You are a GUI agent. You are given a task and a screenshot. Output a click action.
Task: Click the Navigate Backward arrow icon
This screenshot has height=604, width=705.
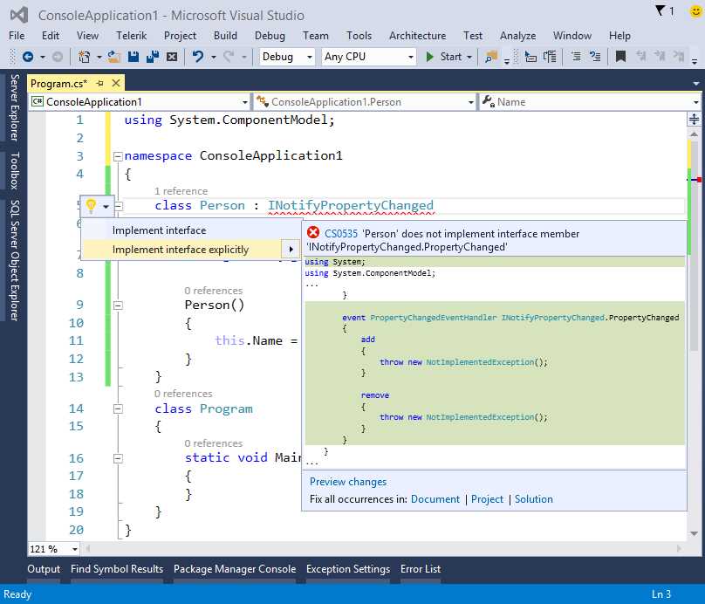coord(27,57)
